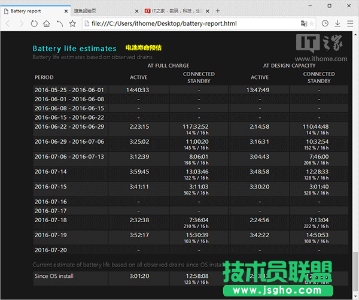Open a new tab with plus button

(x=218, y=11)
